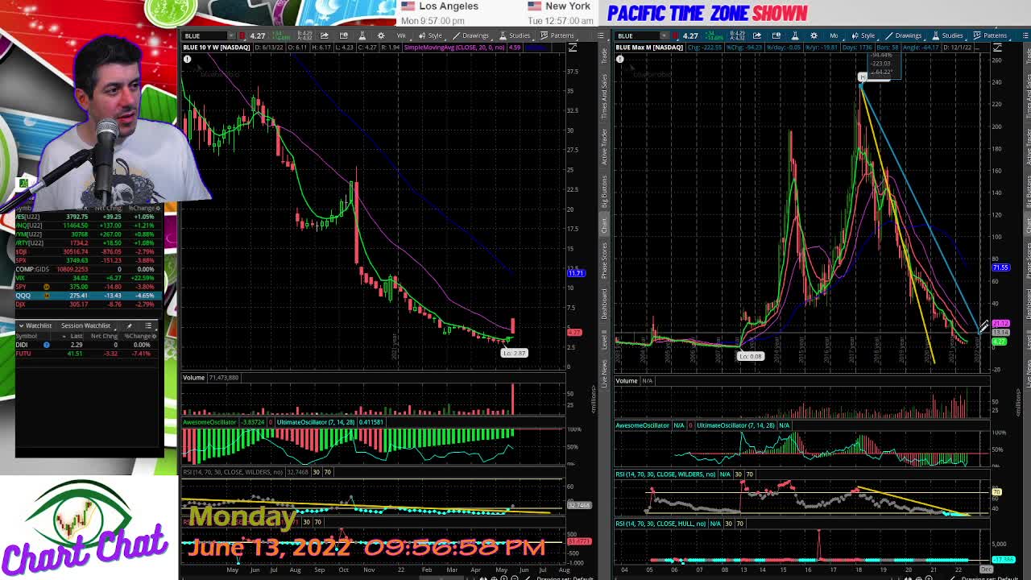1031x580 pixels.
Task: Click the 11.71 price bubble on left chart
Action: 575,273
